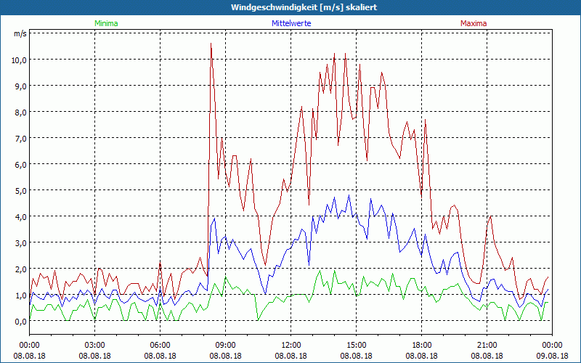Image resolution: width=581 pixels, height=363 pixels.
Task: Click the '3,0' y-axis value
Action: (x=21, y=242)
